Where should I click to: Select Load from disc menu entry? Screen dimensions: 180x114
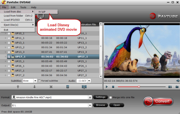tap(17, 12)
